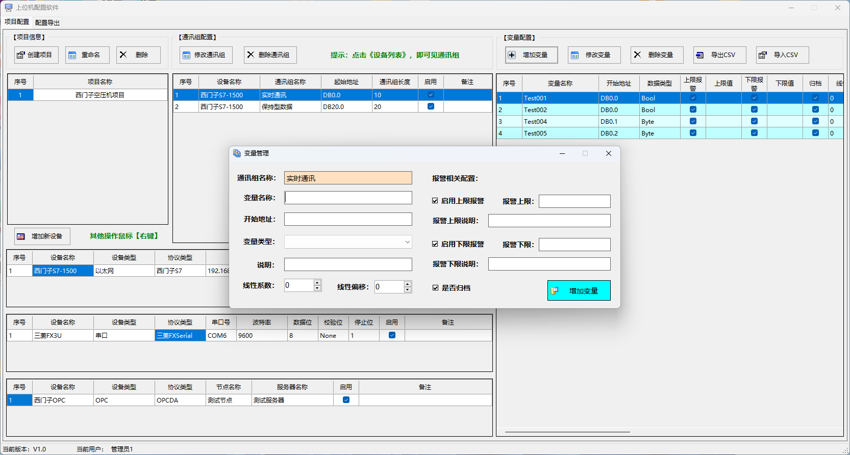Click the 导出CSV icon button
This screenshot has width=850, height=455.
tap(700, 55)
